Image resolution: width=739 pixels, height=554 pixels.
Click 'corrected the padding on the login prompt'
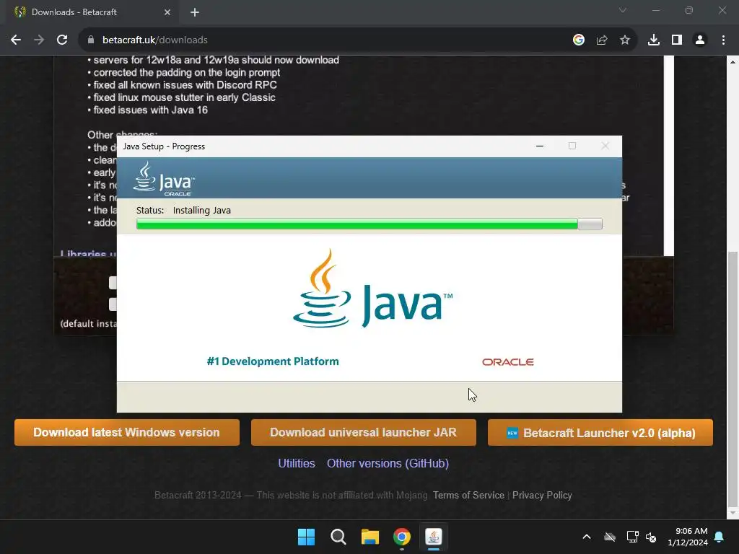187,73
